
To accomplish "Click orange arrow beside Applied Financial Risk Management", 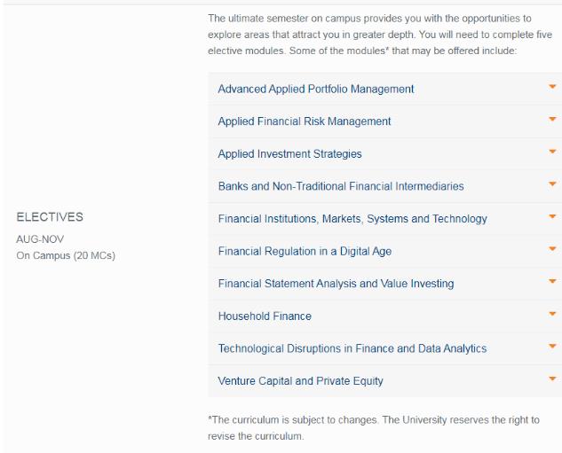I will point(552,119).
